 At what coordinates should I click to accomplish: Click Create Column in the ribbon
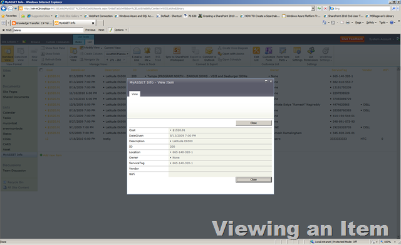[91, 54]
